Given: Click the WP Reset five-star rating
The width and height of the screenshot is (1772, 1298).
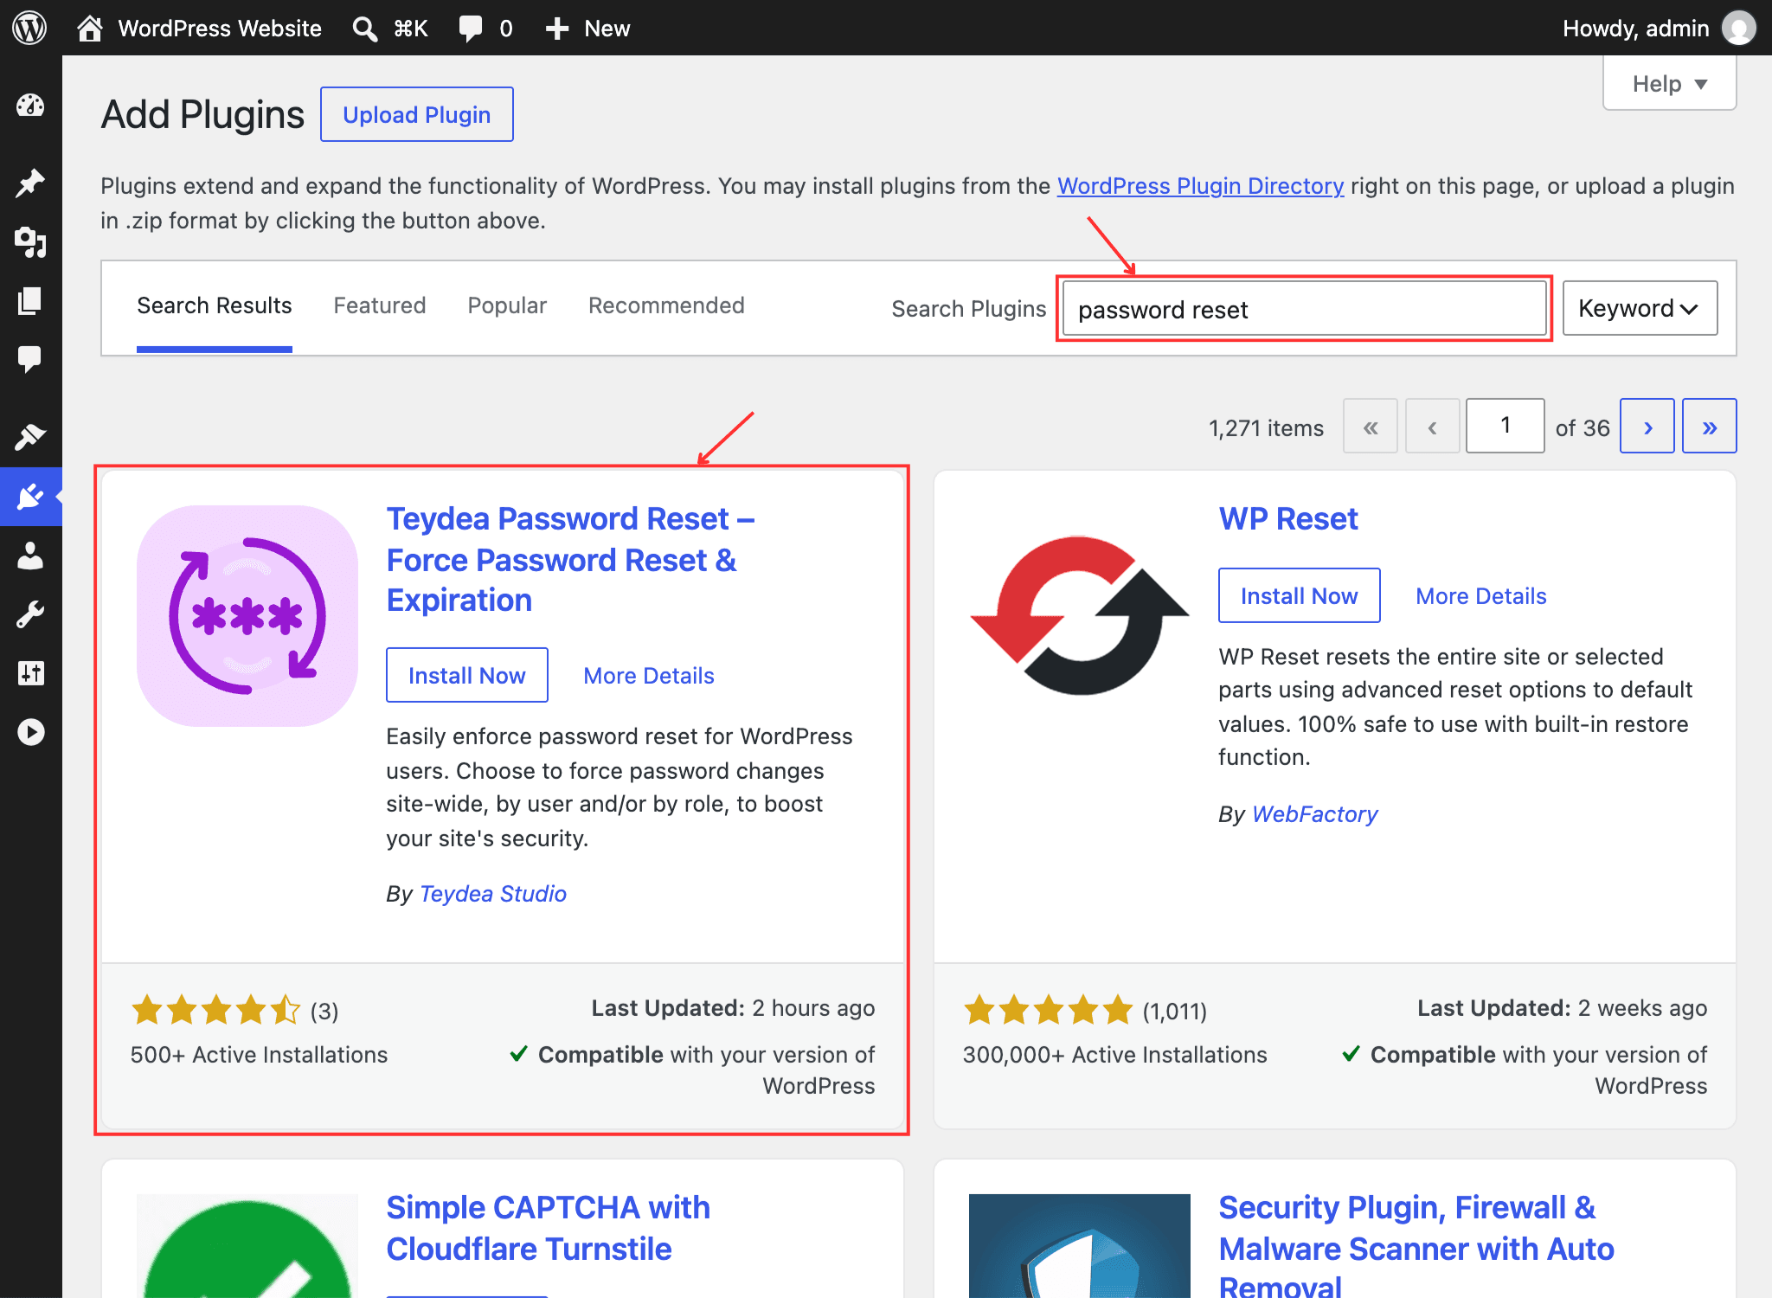Looking at the screenshot, I should (x=1049, y=1010).
